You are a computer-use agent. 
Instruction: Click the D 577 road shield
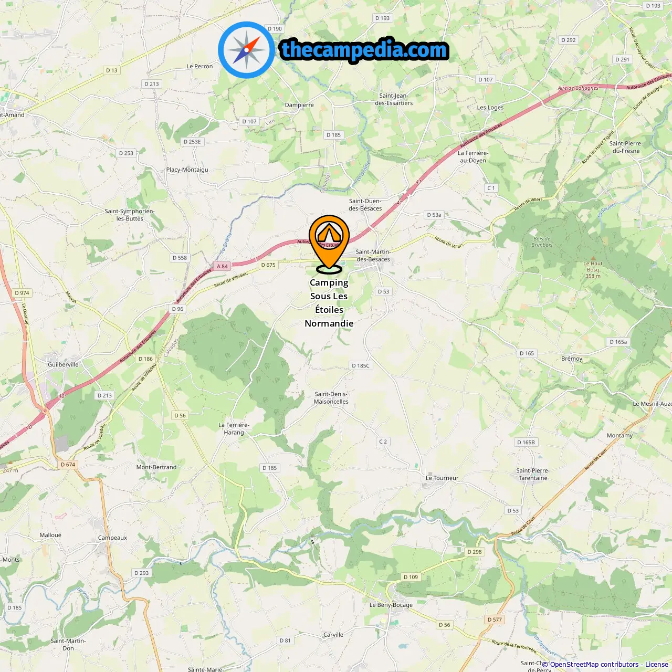495,619
